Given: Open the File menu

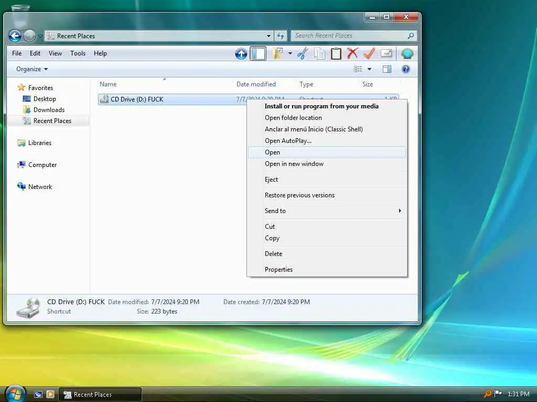Looking at the screenshot, I should coord(17,53).
